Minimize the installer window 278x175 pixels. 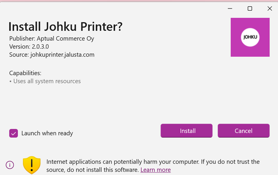coord(230,9)
